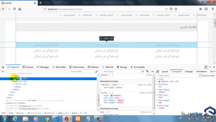216x122 pixels.
Task: Switch to the Debugger tab
Action: (x=43, y=67)
